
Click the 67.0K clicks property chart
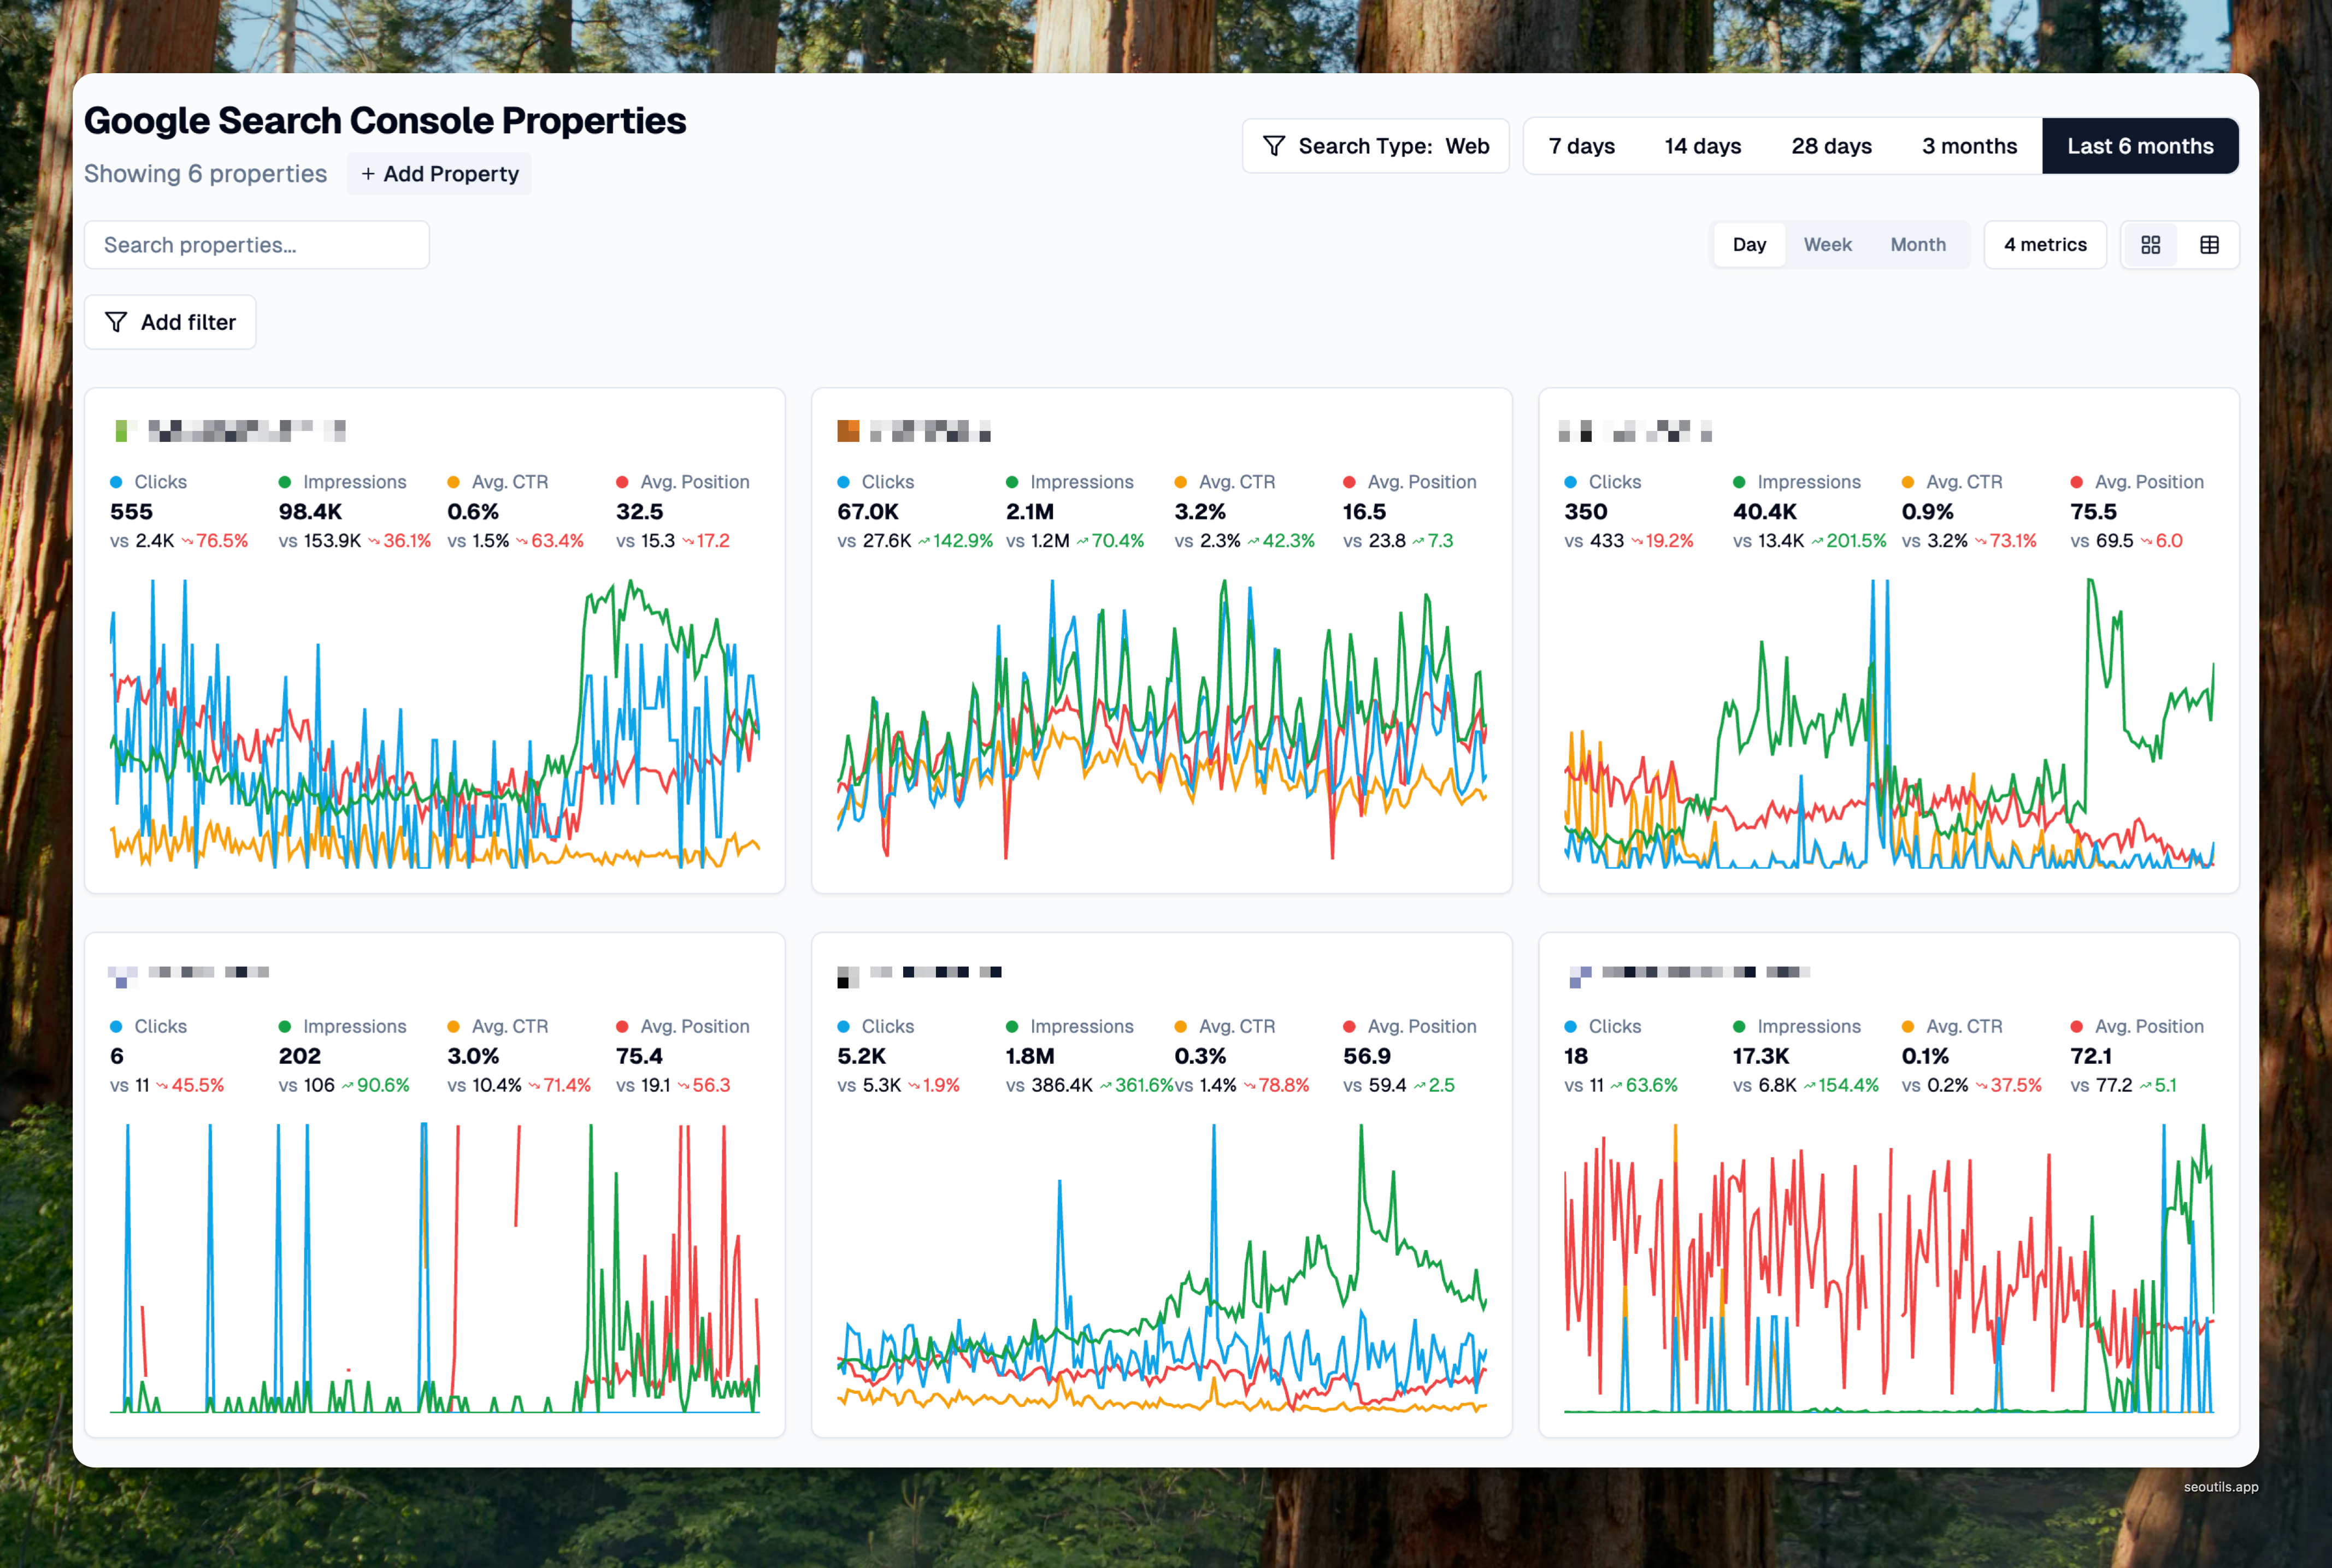1161,720
